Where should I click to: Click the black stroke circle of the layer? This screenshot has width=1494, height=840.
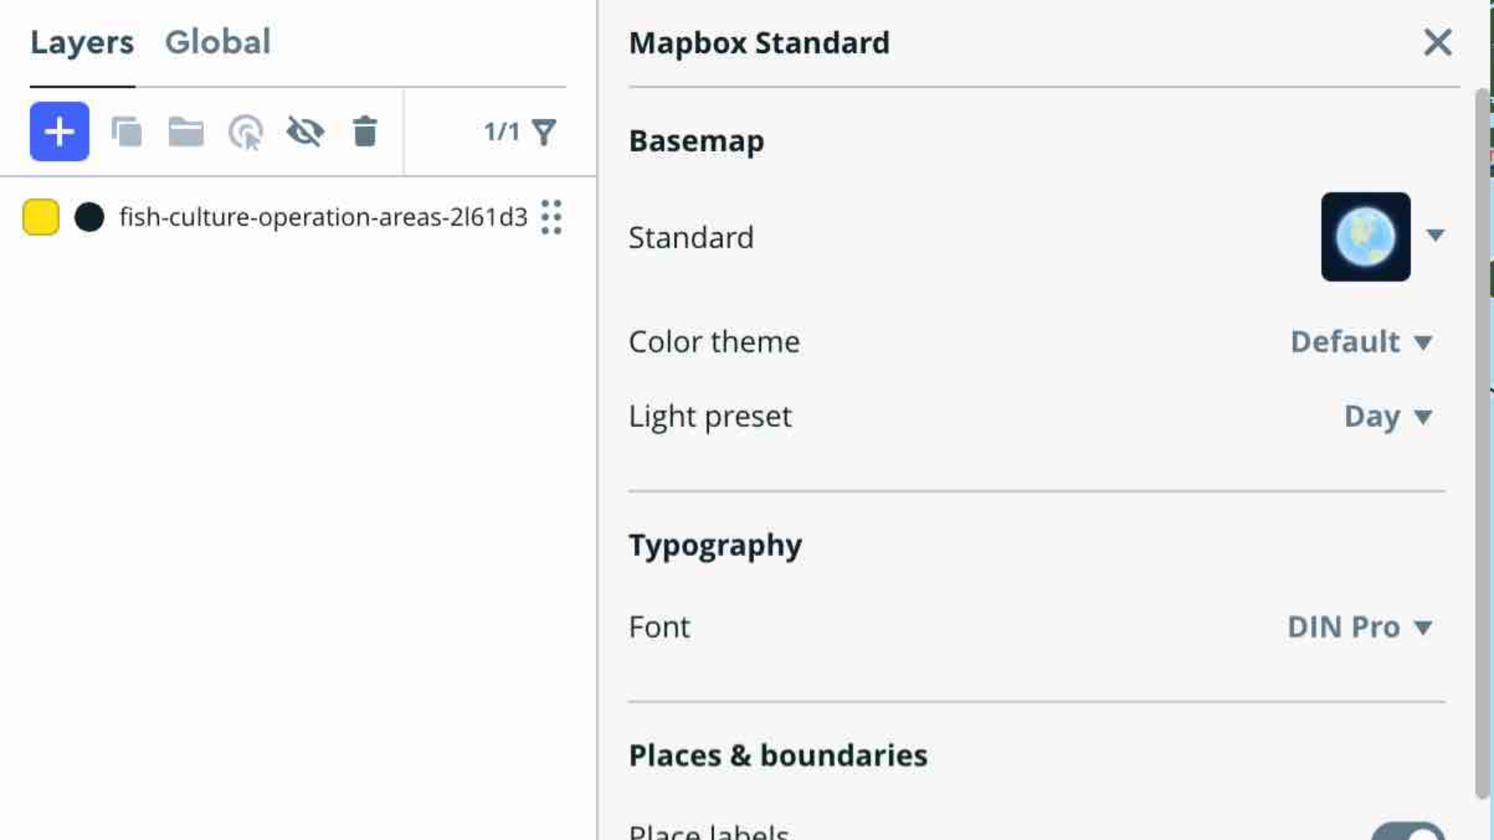(89, 218)
